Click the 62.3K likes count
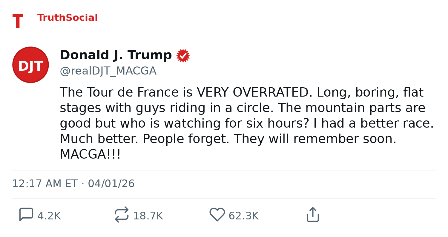Viewport: 448px width, 237px height. (x=243, y=215)
